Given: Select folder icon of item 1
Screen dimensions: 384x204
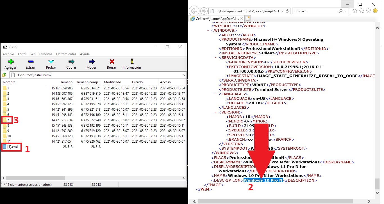Looking at the screenshot, I should click(4, 88).
